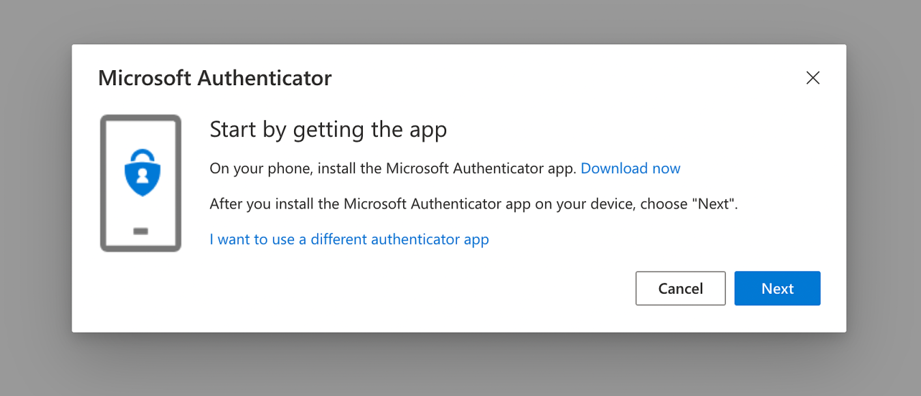Choose I want to use a different authenticator app
Image resolution: width=921 pixels, height=396 pixels.
[349, 239]
